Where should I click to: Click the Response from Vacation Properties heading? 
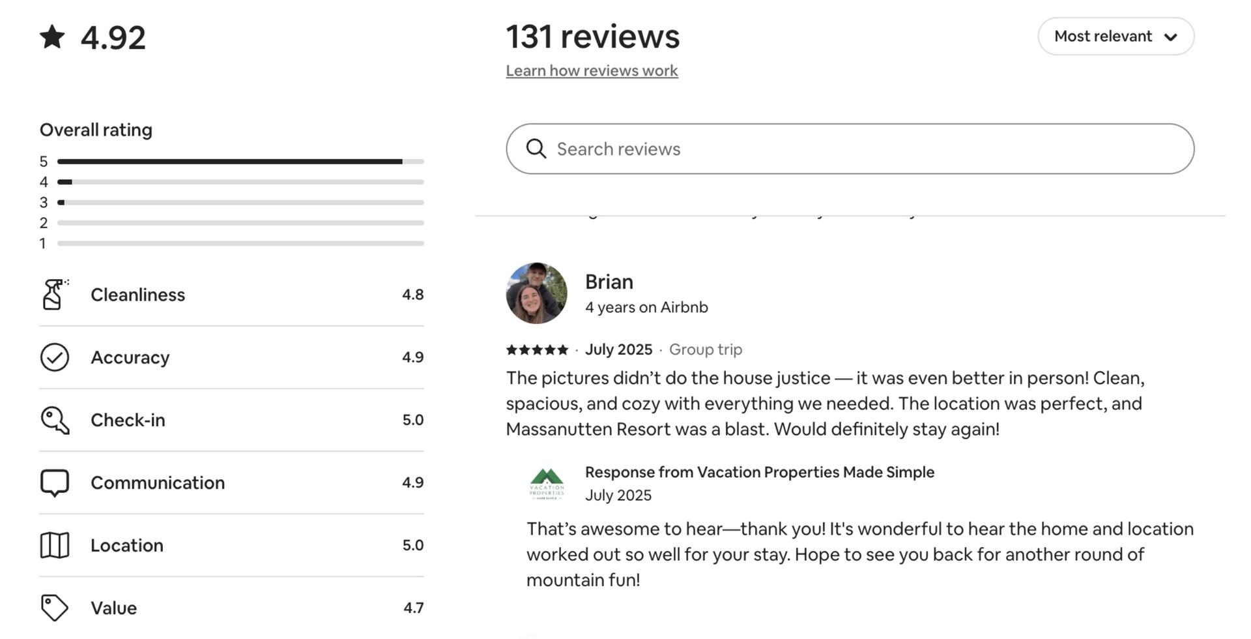pyautogui.click(x=759, y=472)
